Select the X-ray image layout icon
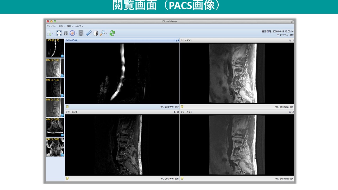The height and width of the screenshot is (190, 338). point(66,33)
